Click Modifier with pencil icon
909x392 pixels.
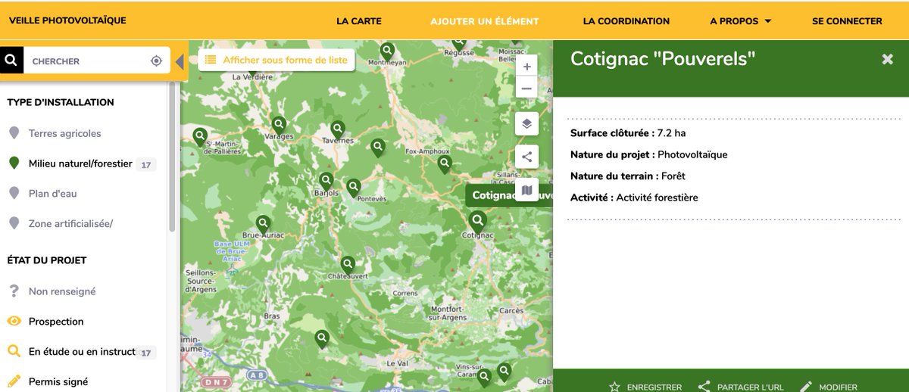829,387
